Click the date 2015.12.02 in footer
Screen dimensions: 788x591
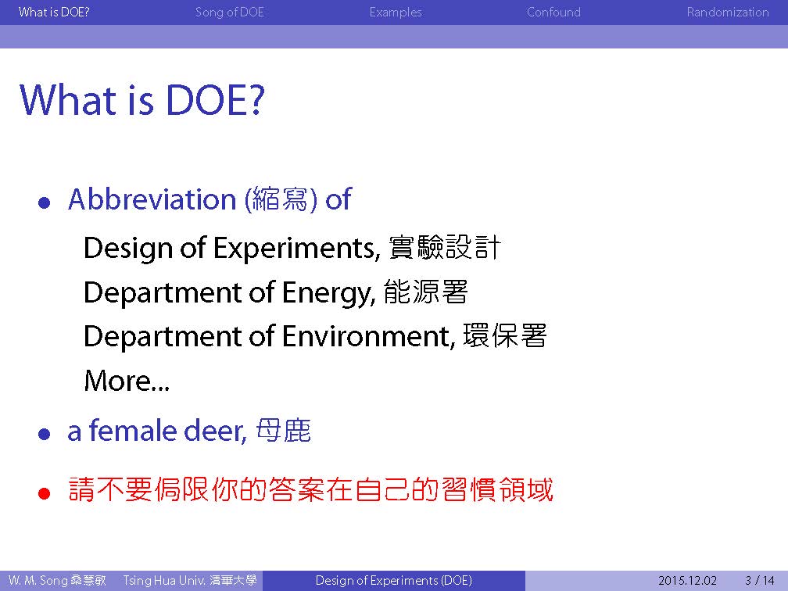point(687,581)
